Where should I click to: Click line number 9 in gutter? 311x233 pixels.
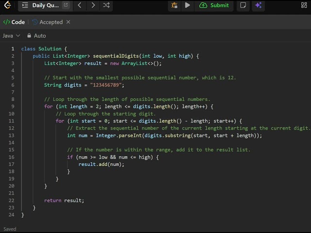(x=13, y=107)
